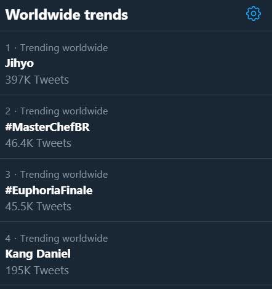This screenshot has height=289, width=272.
Task: Open the Jihyo trending topic
Action: 20,63
